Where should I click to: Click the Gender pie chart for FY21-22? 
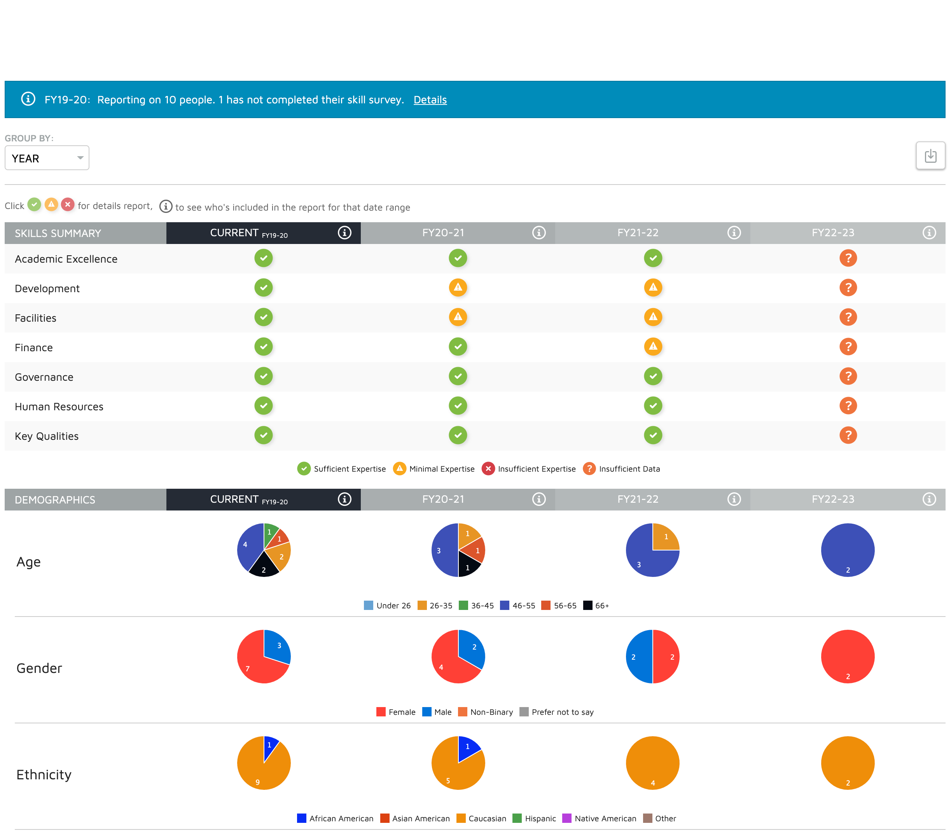click(653, 657)
